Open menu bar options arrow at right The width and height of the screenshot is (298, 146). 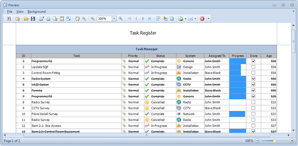tap(293, 11)
